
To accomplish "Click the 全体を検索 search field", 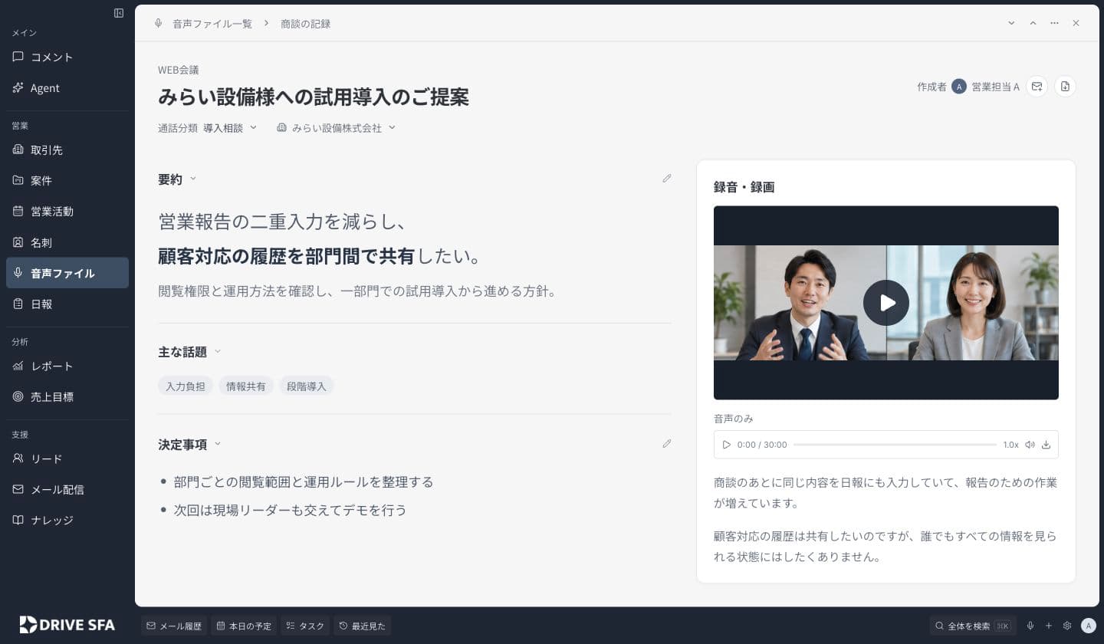I will coord(973,626).
